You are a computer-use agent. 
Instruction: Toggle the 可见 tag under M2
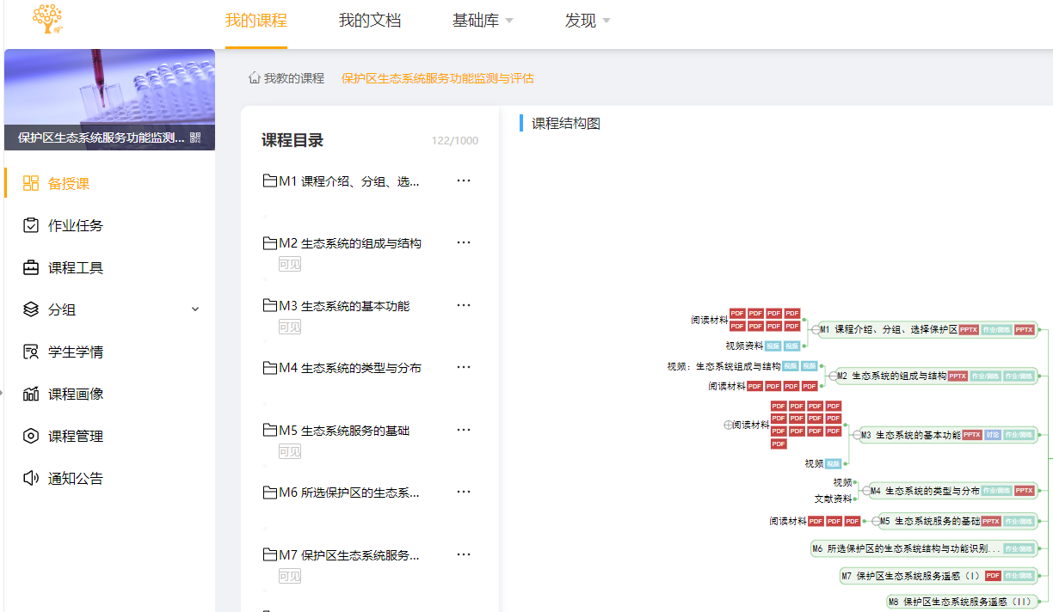[290, 265]
